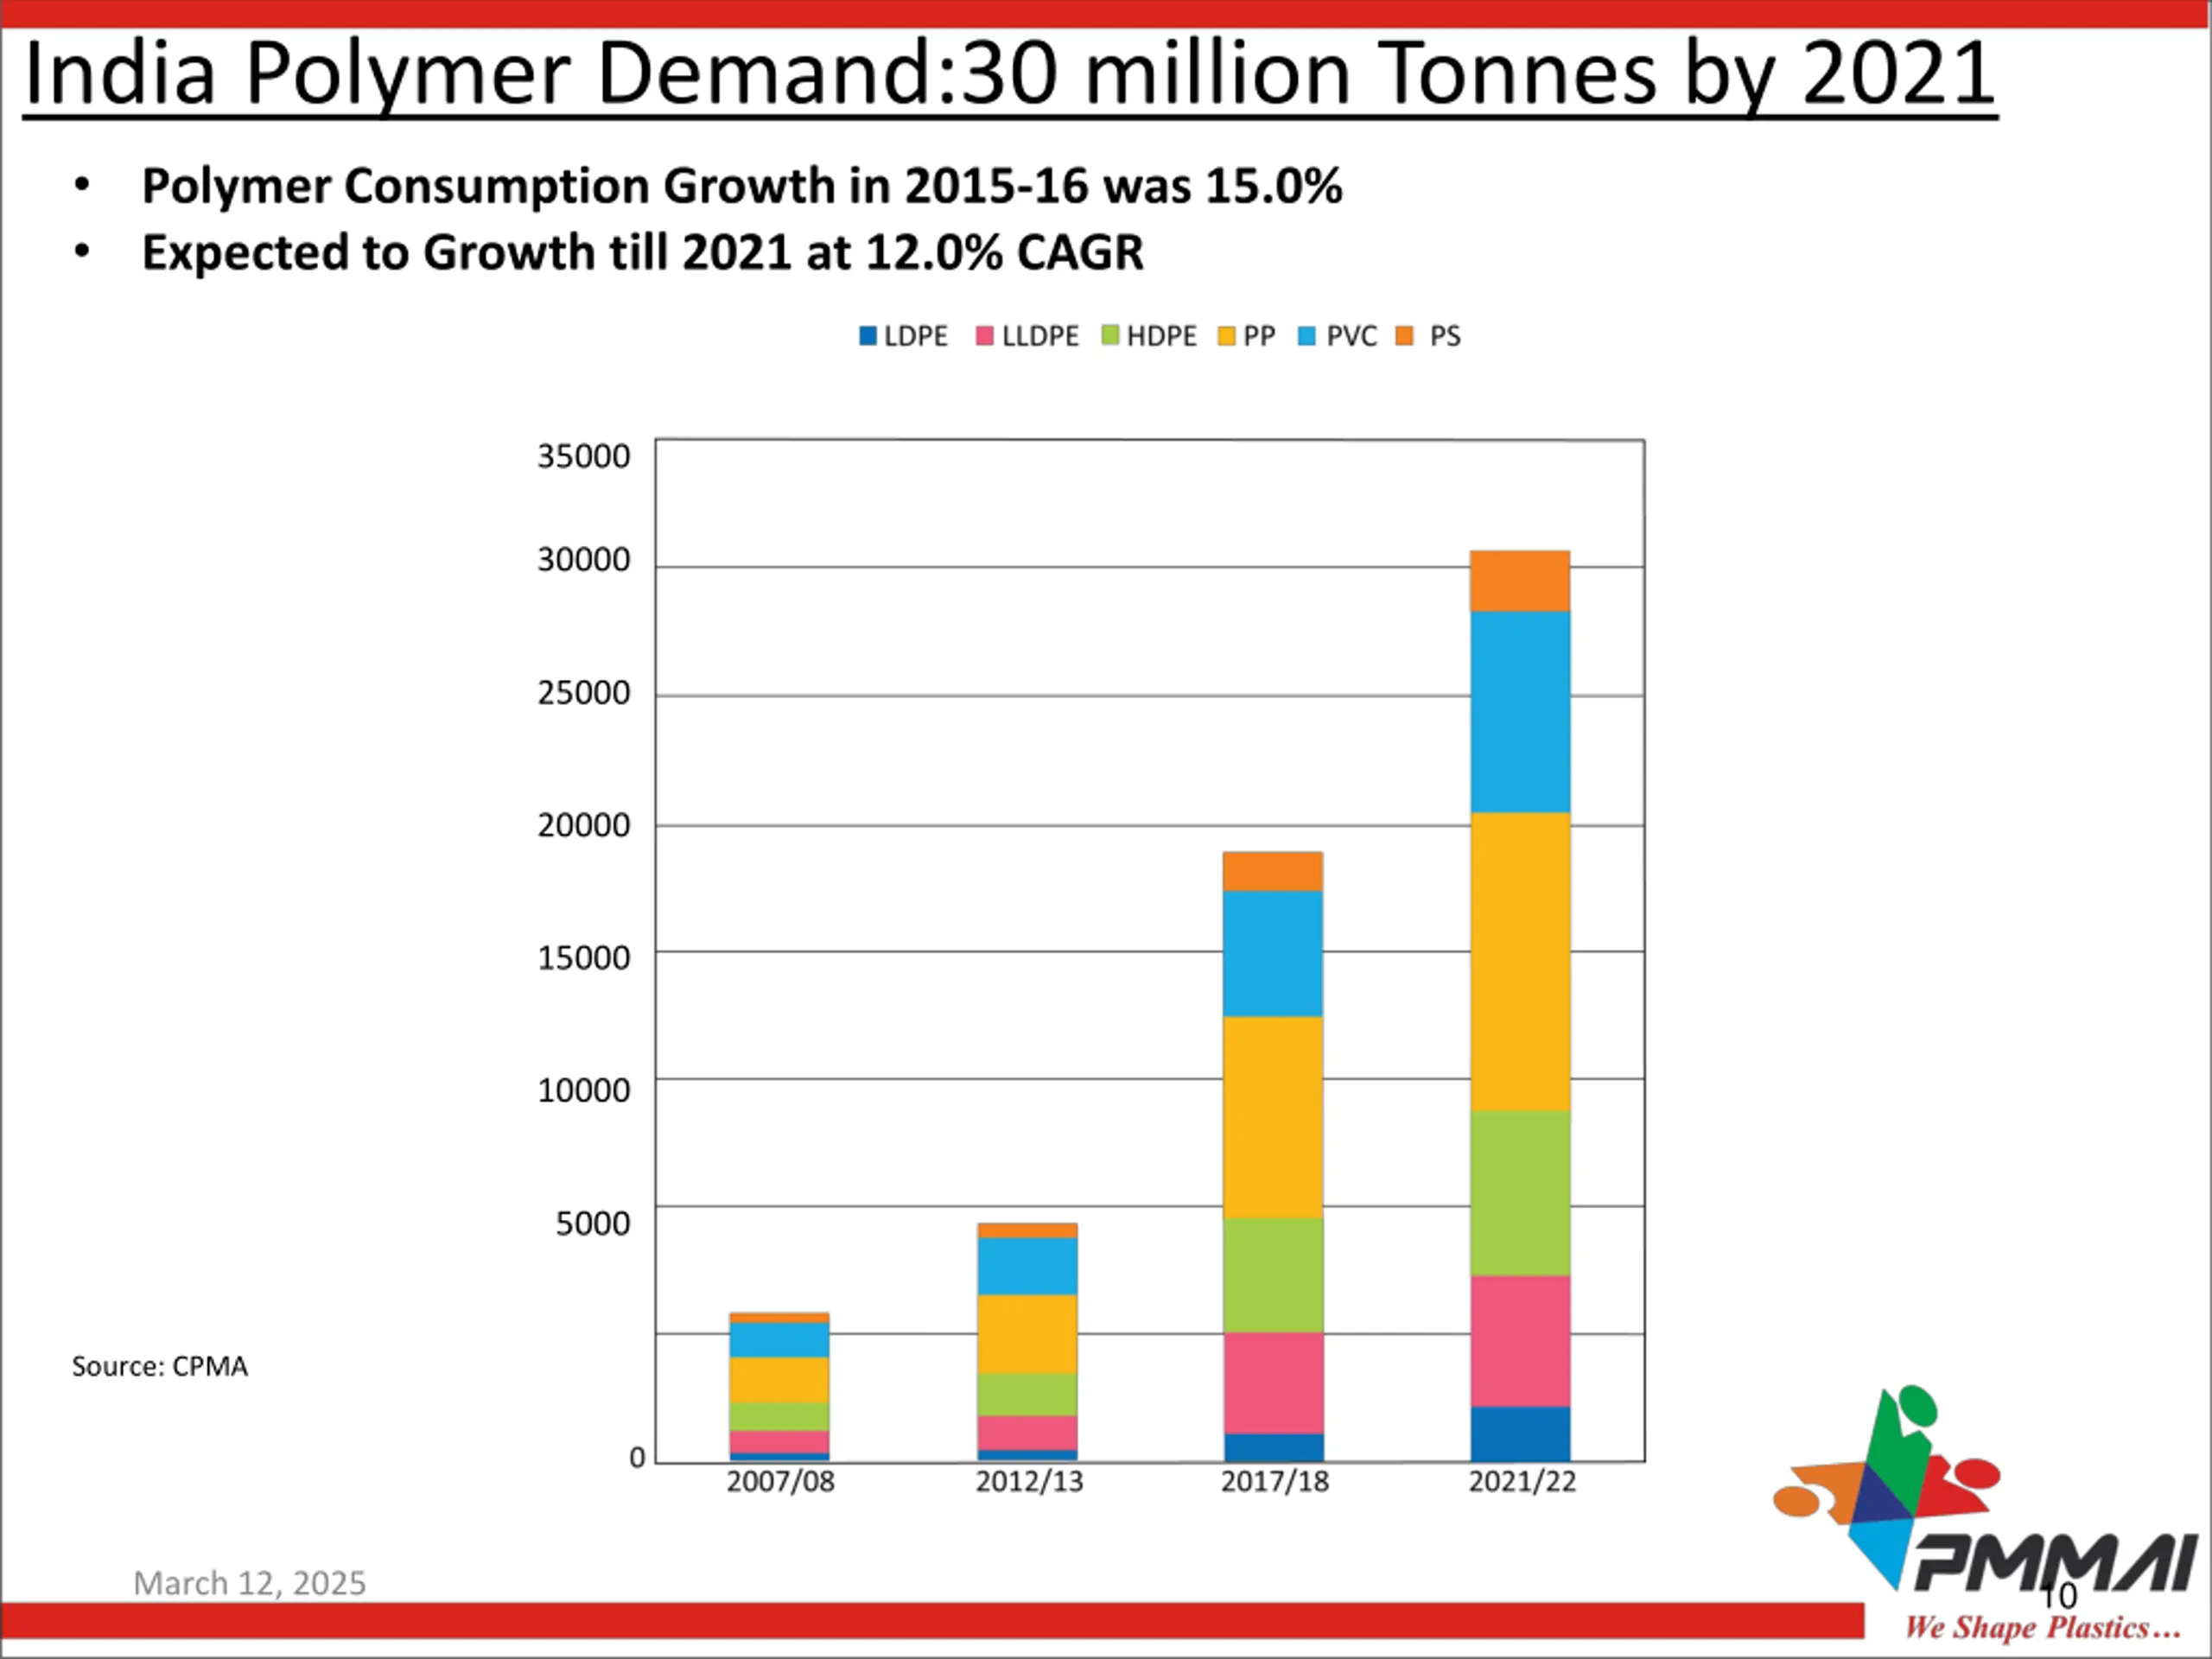Image resolution: width=2212 pixels, height=1659 pixels.
Task: Select the bullet 'Polymer Consumption Growth in 2015-16 was 15.0%'
Action: (x=742, y=186)
